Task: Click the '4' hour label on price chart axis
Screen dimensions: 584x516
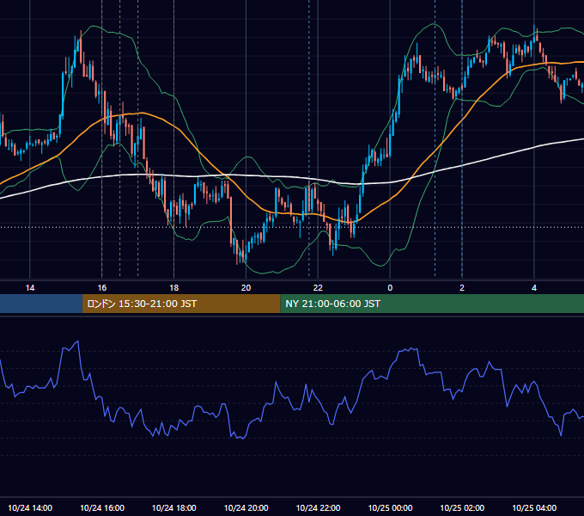Action: click(534, 288)
